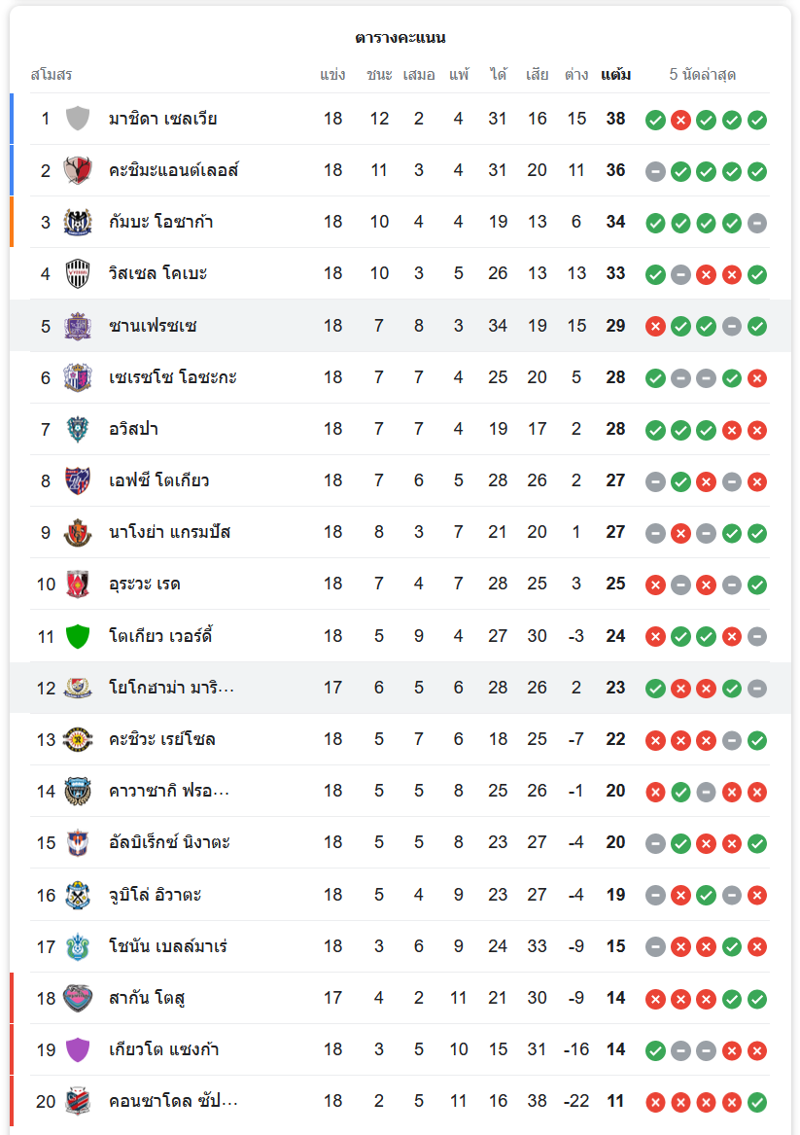Image resolution: width=800 pixels, height=1135 pixels.
Task: Click Nagoya Grampus crest in row 9
Action: [78, 532]
